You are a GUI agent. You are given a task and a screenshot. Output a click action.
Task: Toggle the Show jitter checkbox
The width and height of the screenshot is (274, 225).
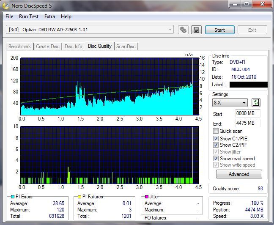coord(216,151)
